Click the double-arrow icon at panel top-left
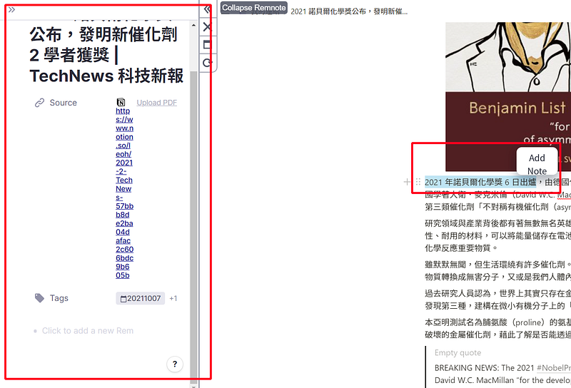This screenshot has width=571, height=388. [11, 9]
